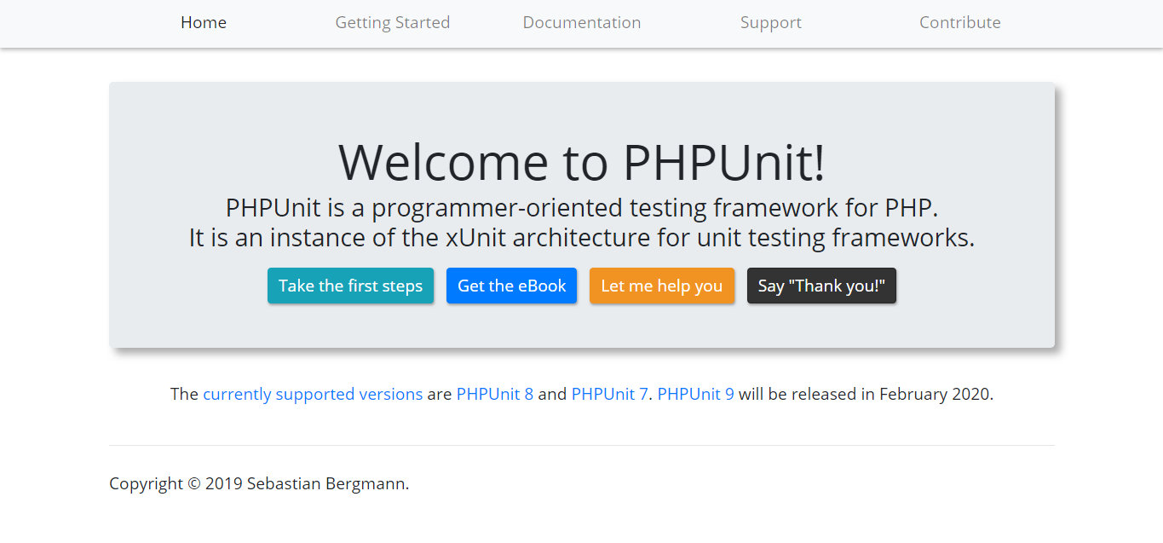Click the Sebastian Bergmann name in the footer
This screenshot has height=543, width=1163.
click(x=327, y=483)
